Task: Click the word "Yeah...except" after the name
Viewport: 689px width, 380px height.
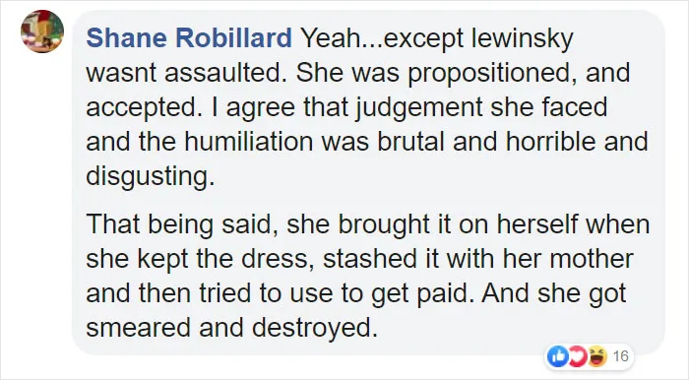Action: (382, 38)
